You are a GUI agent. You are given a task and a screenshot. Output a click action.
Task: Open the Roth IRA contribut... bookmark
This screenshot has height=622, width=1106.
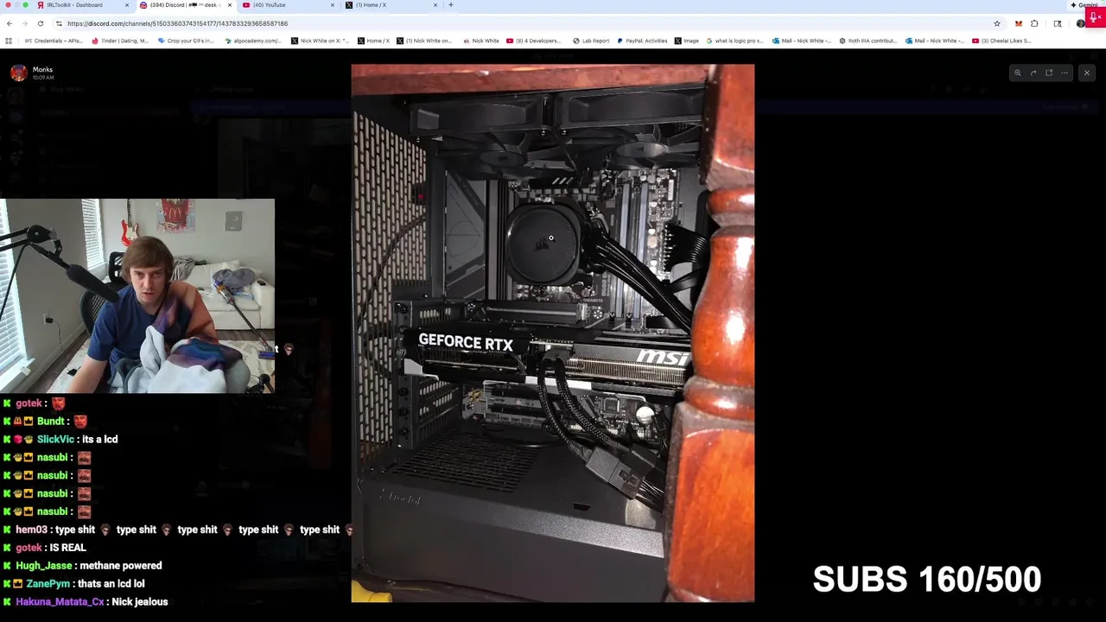pyautogui.click(x=868, y=41)
